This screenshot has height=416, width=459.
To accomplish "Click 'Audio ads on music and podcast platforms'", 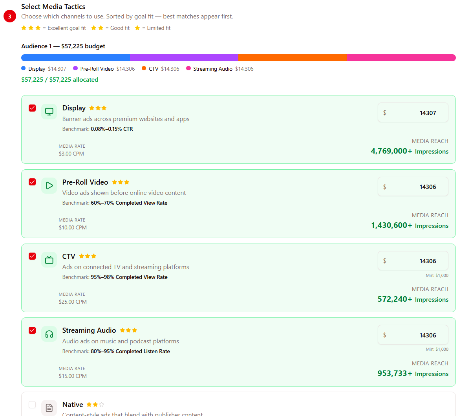I will click(x=121, y=341).
